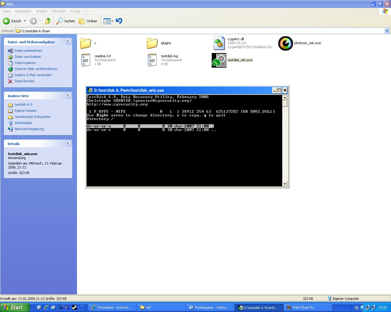Screen dimensions: 391x312
Task: Select highlighted '.' directory row in console
Action: pyautogui.click(x=150, y=126)
